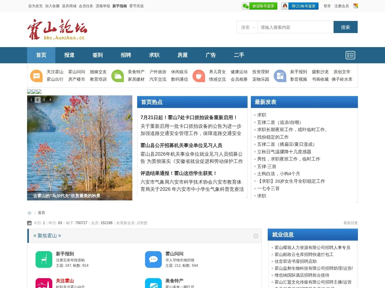This screenshot has height=288, width=385.
Task: Open 霍币充值 link
Action: [137, 6]
